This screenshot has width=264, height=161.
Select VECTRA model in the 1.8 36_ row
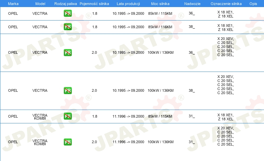tap(40, 13)
